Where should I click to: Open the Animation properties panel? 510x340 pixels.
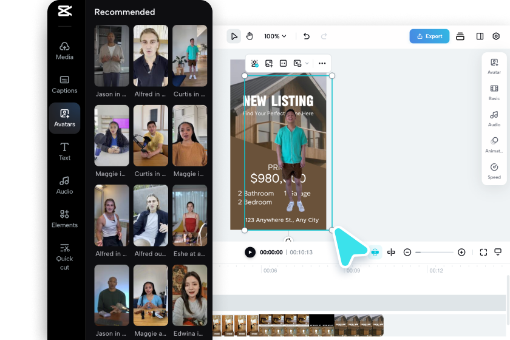(494, 144)
